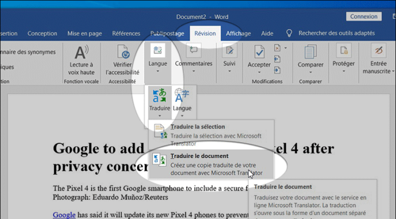Screen dimensions: 396x219
Task: Click the Photograph: Eduardo Muñoz/Reuters line
Action: tap(110, 197)
